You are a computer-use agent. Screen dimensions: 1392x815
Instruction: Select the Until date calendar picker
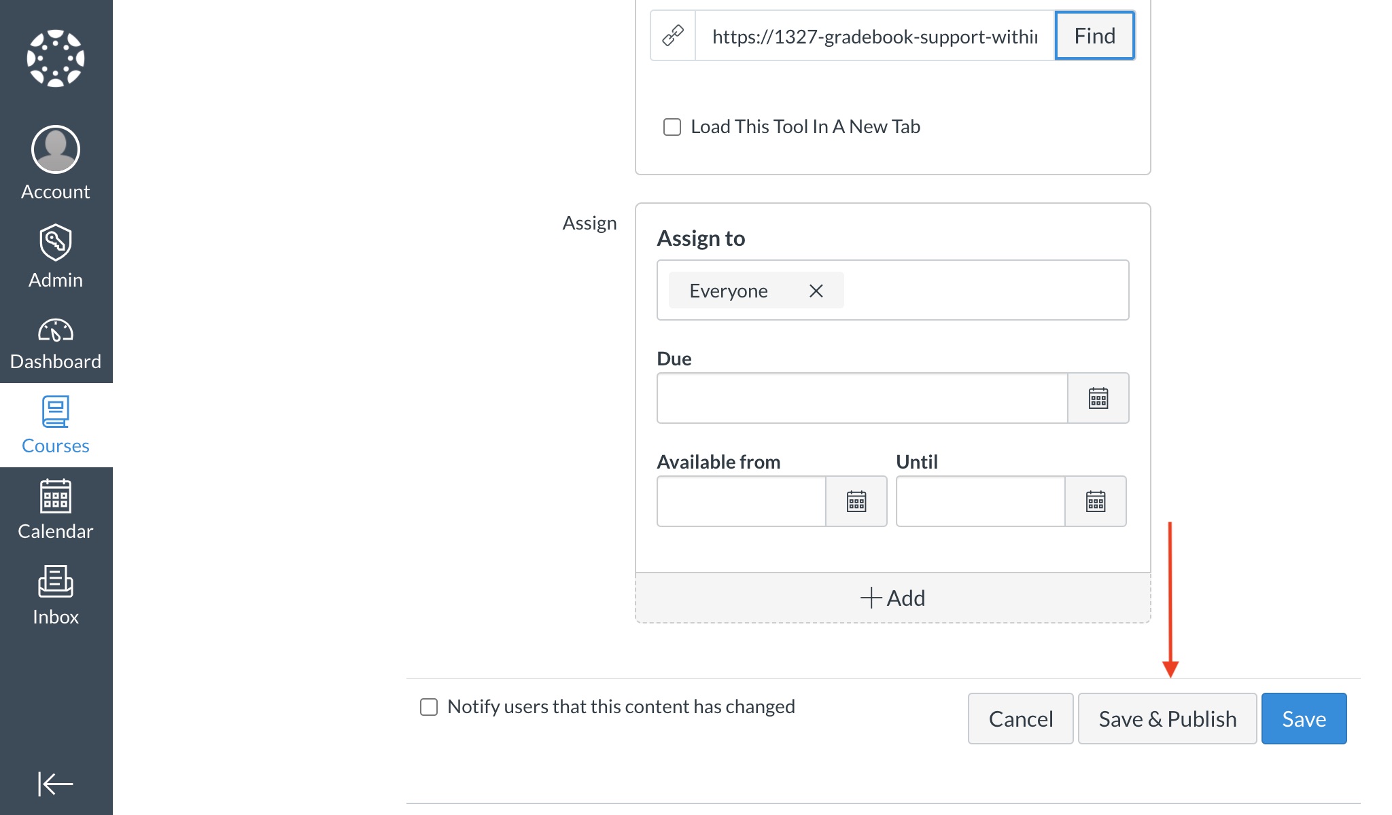1096,501
